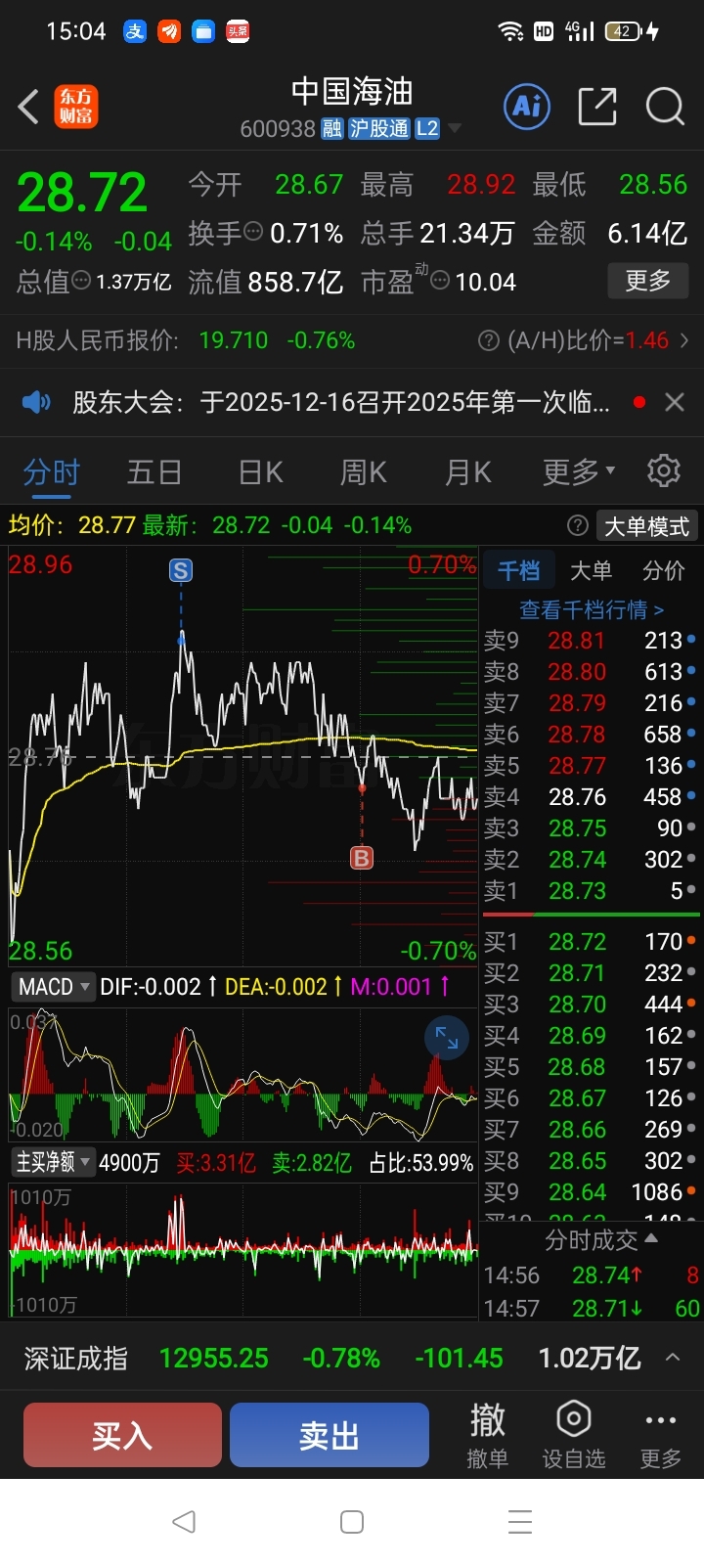Tap 深证成指 12955.25 index value
This screenshot has height=1565, width=704.
coord(213,1358)
